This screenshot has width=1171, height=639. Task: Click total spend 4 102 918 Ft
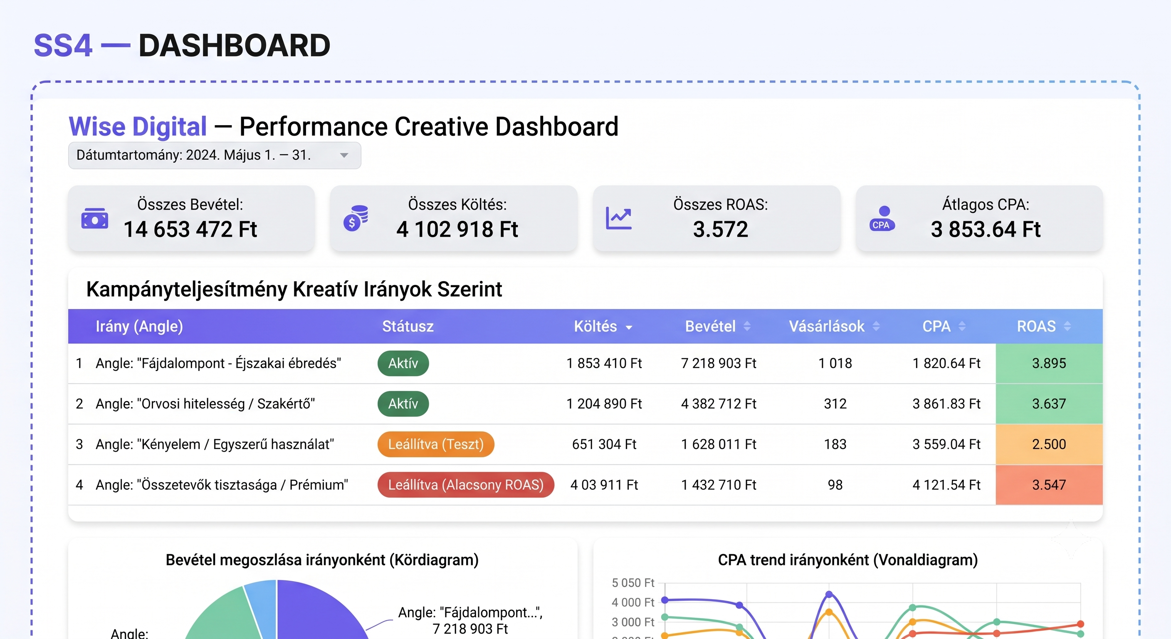457,229
